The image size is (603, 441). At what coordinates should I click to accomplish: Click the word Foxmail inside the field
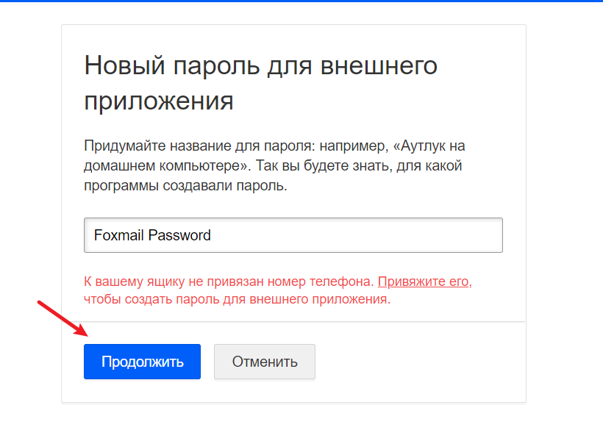click(x=119, y=235)
